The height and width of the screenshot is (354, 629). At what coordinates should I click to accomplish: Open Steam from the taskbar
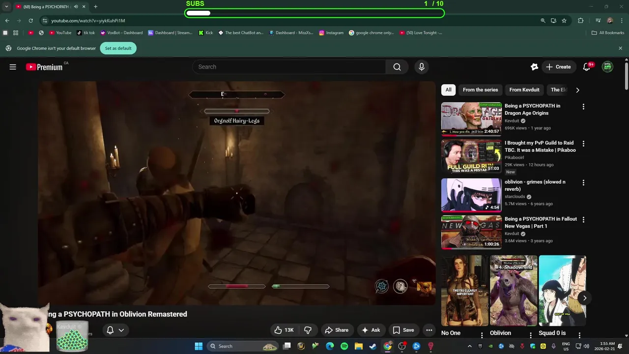[x=373, y=346]
